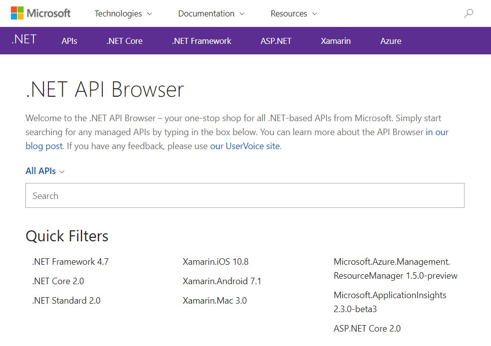Expand the Resources dropdown
This screenshot has width=491, height=346.
coord(294,14)
